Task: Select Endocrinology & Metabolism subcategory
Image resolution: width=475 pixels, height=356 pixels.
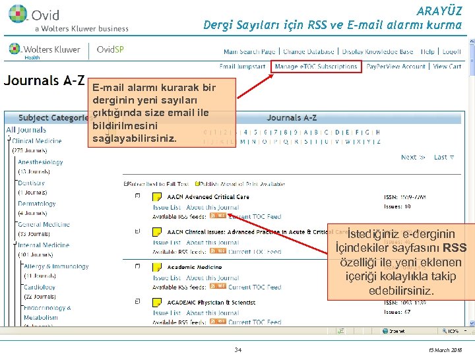Action: tap(47, 312)
